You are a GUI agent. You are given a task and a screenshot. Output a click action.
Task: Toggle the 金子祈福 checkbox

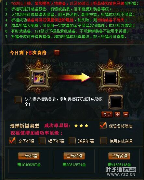[x=12, y=141]
